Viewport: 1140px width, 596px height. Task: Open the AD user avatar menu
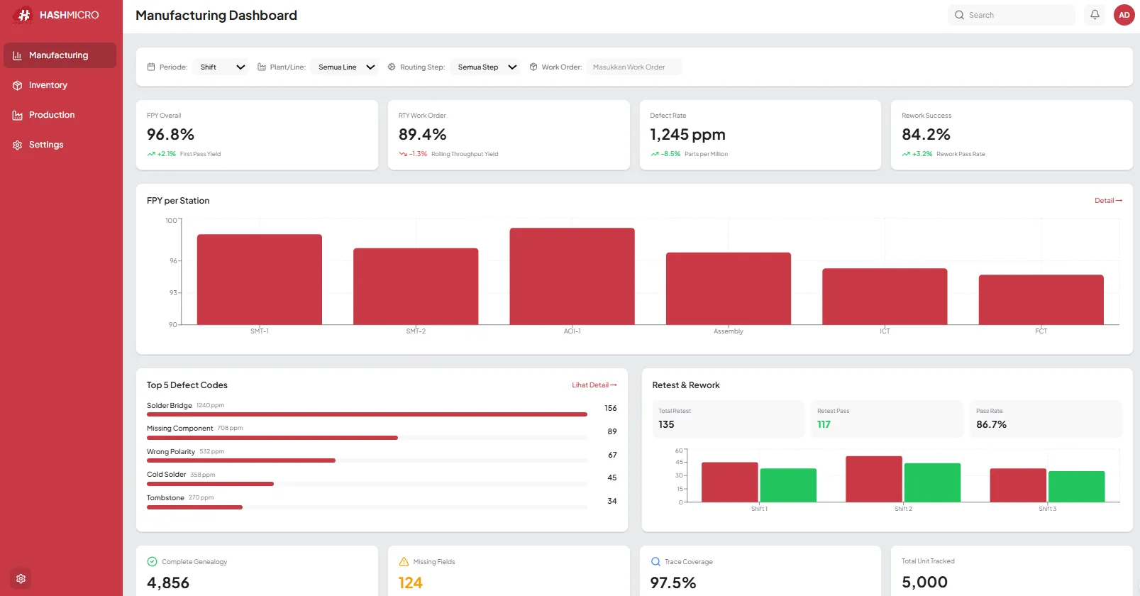click(x=1124, y=15)
